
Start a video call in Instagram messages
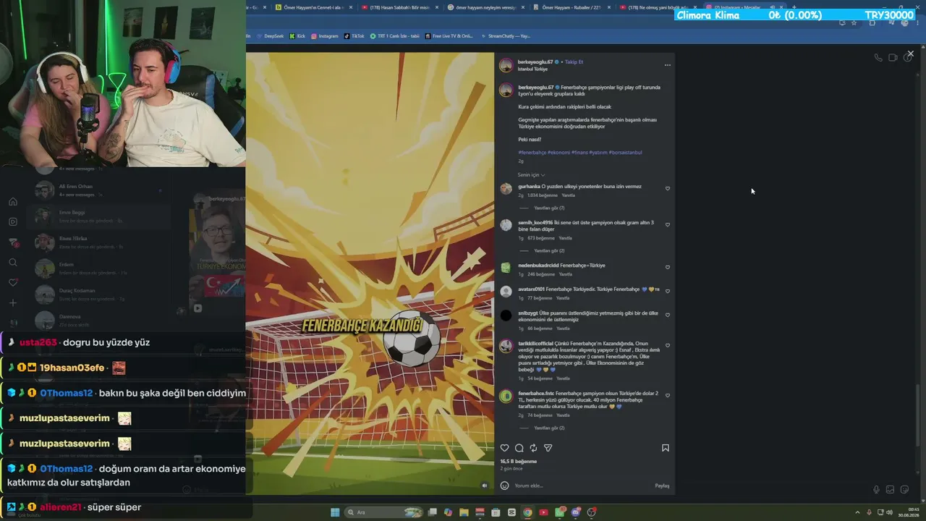point(893,58)
